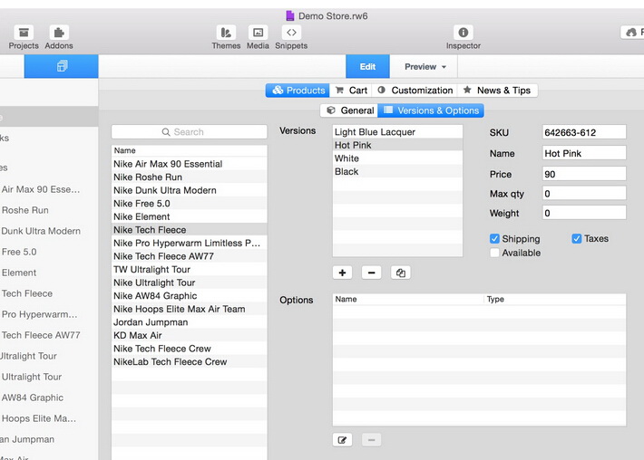Select Nike Tech Fleece AW77 product

click(x=189, y=256)
